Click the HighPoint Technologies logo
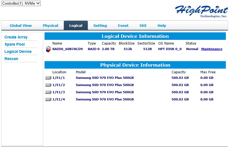The image size is (230, 148). (x=201, y=11)
